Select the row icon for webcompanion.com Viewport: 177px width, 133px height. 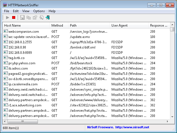6,31
